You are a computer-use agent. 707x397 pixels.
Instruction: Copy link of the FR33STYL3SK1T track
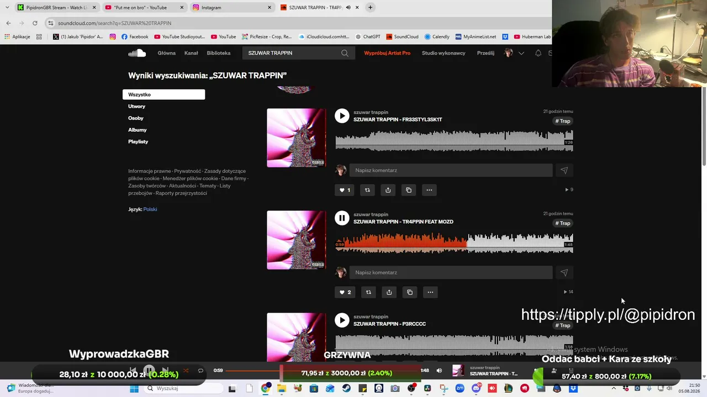point(409,190)
